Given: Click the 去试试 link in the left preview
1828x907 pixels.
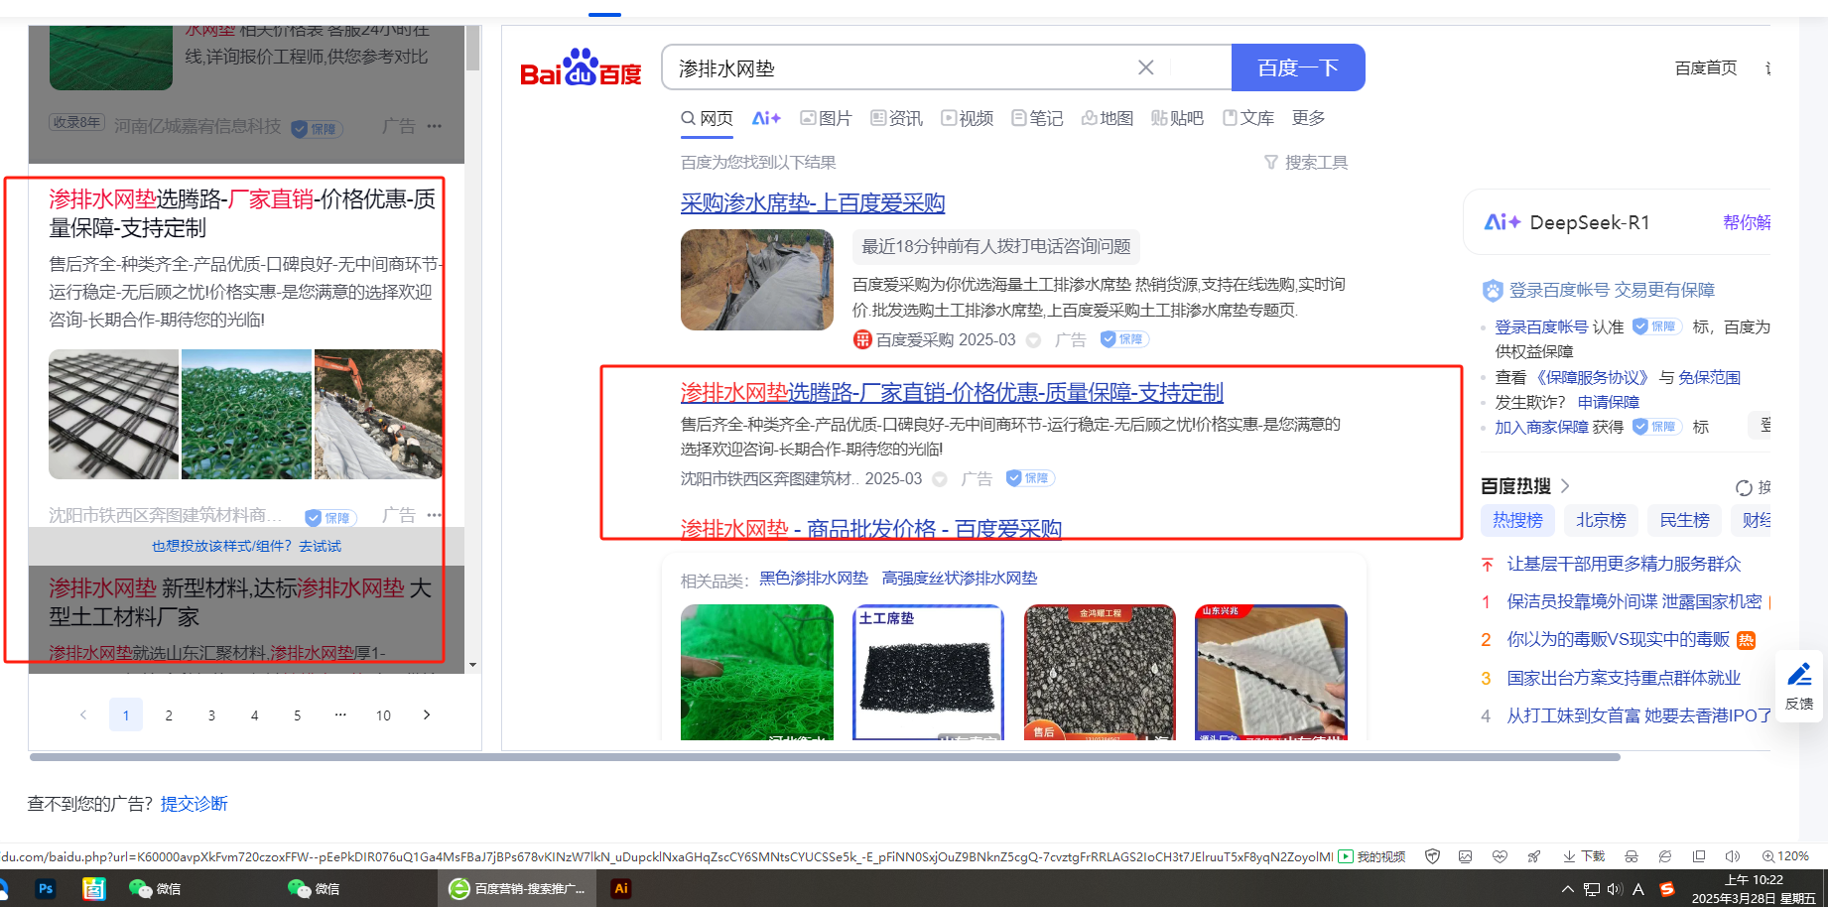Looking at the screenshot, I should [x=321, y=546].
